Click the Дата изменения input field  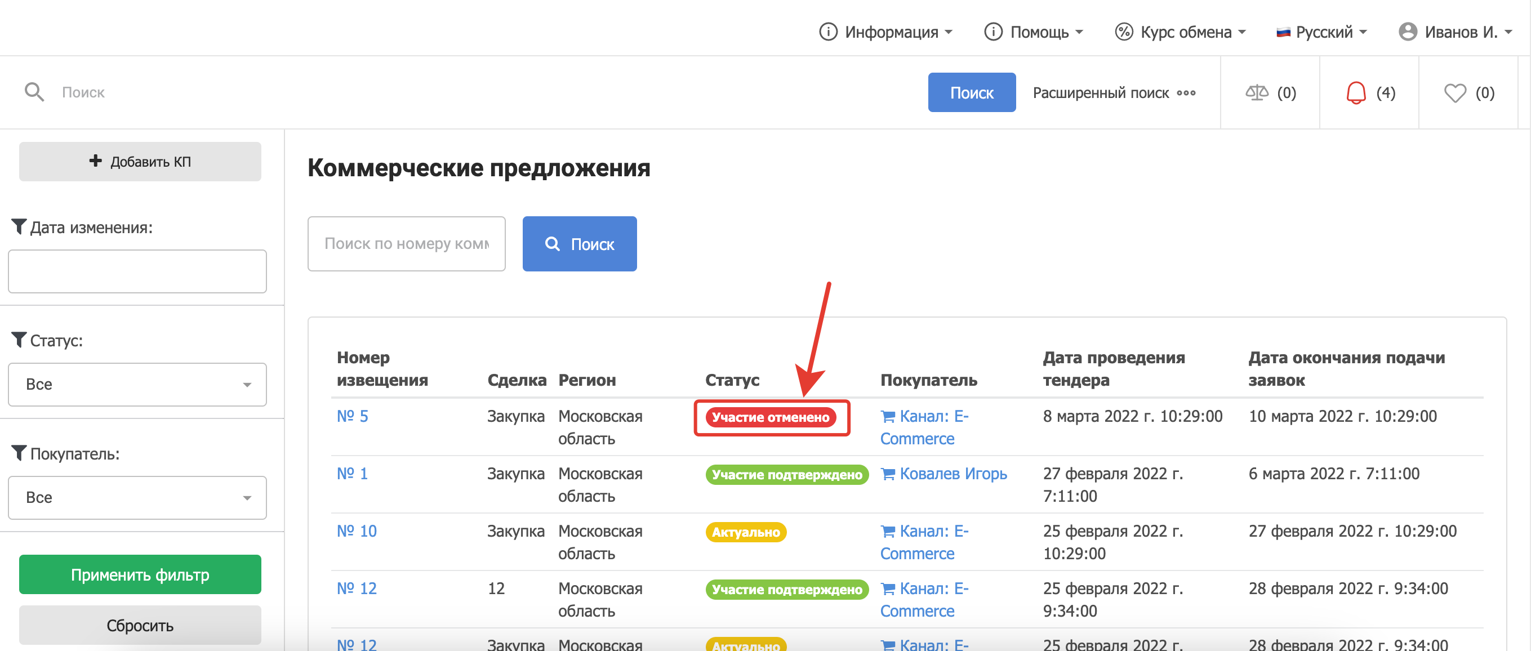137,271
